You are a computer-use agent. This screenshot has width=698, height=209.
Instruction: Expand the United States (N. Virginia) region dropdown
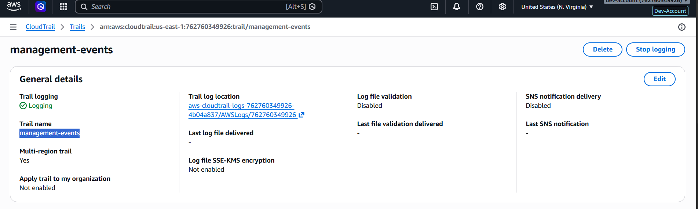coord(557,7)
